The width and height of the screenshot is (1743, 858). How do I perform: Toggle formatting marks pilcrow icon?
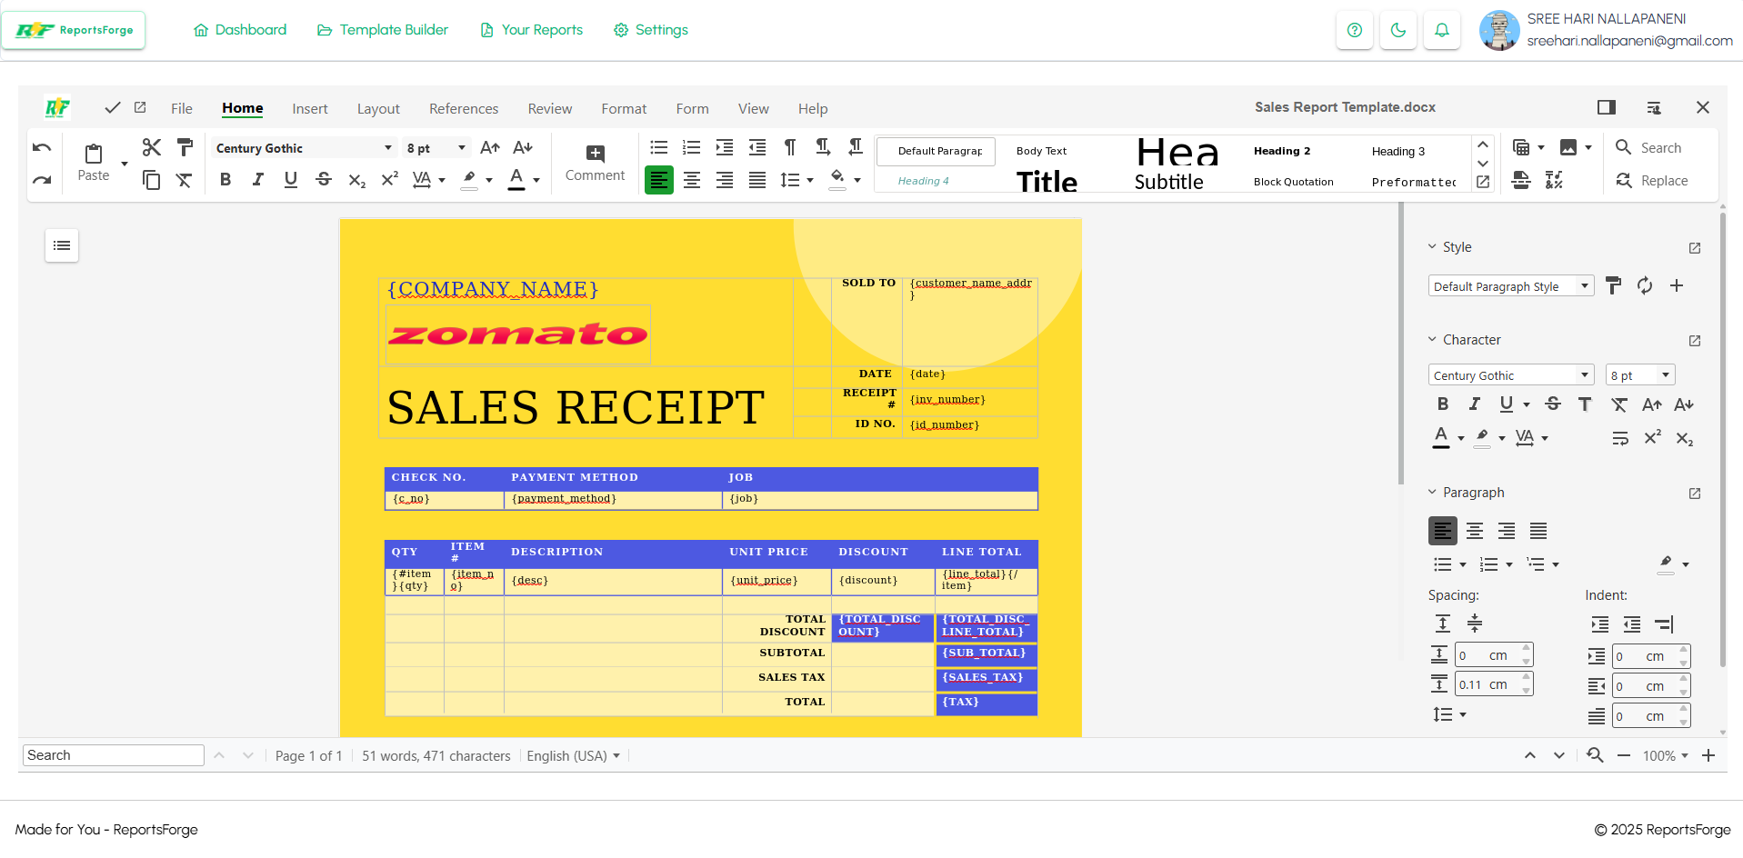coord(790,147)
